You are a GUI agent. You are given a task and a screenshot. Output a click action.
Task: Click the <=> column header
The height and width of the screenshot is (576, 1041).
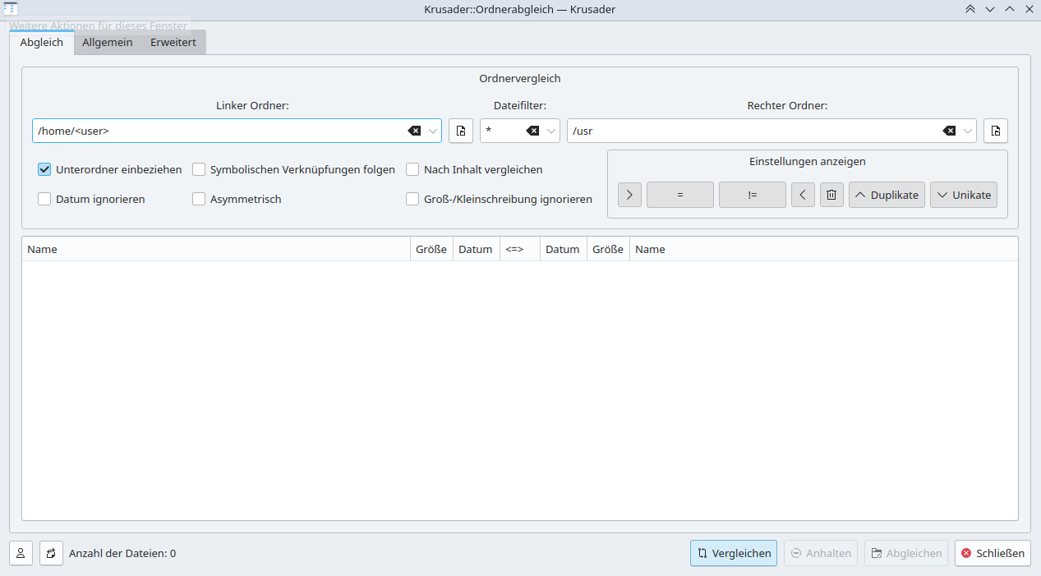pos(519,249)
